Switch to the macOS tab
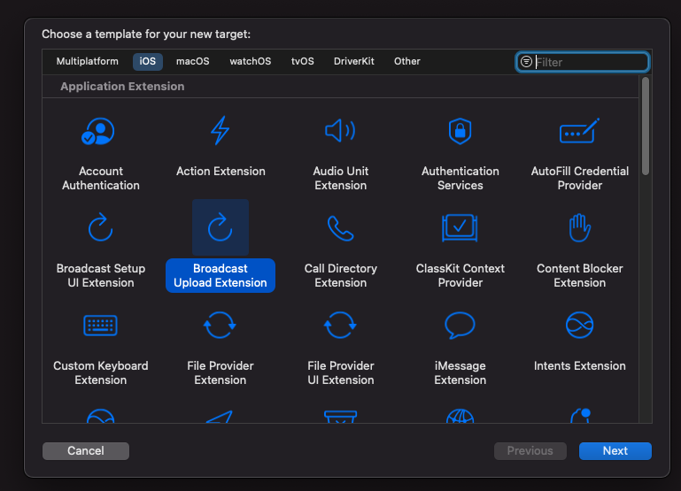This screenshot has width=681, height=491. [x=193, y=62]
